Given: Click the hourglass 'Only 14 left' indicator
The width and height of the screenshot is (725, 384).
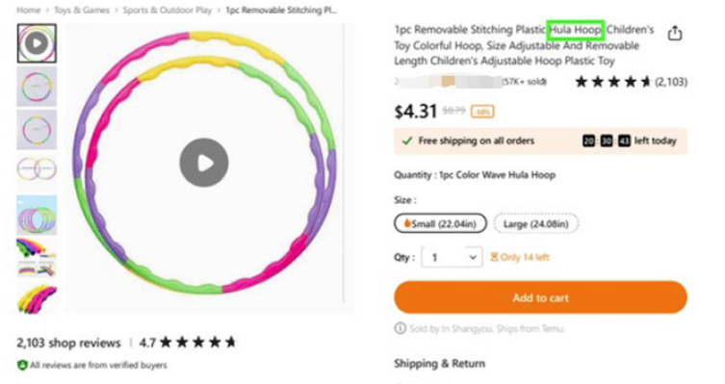Looking at the screenshot, I should [520, 257].
